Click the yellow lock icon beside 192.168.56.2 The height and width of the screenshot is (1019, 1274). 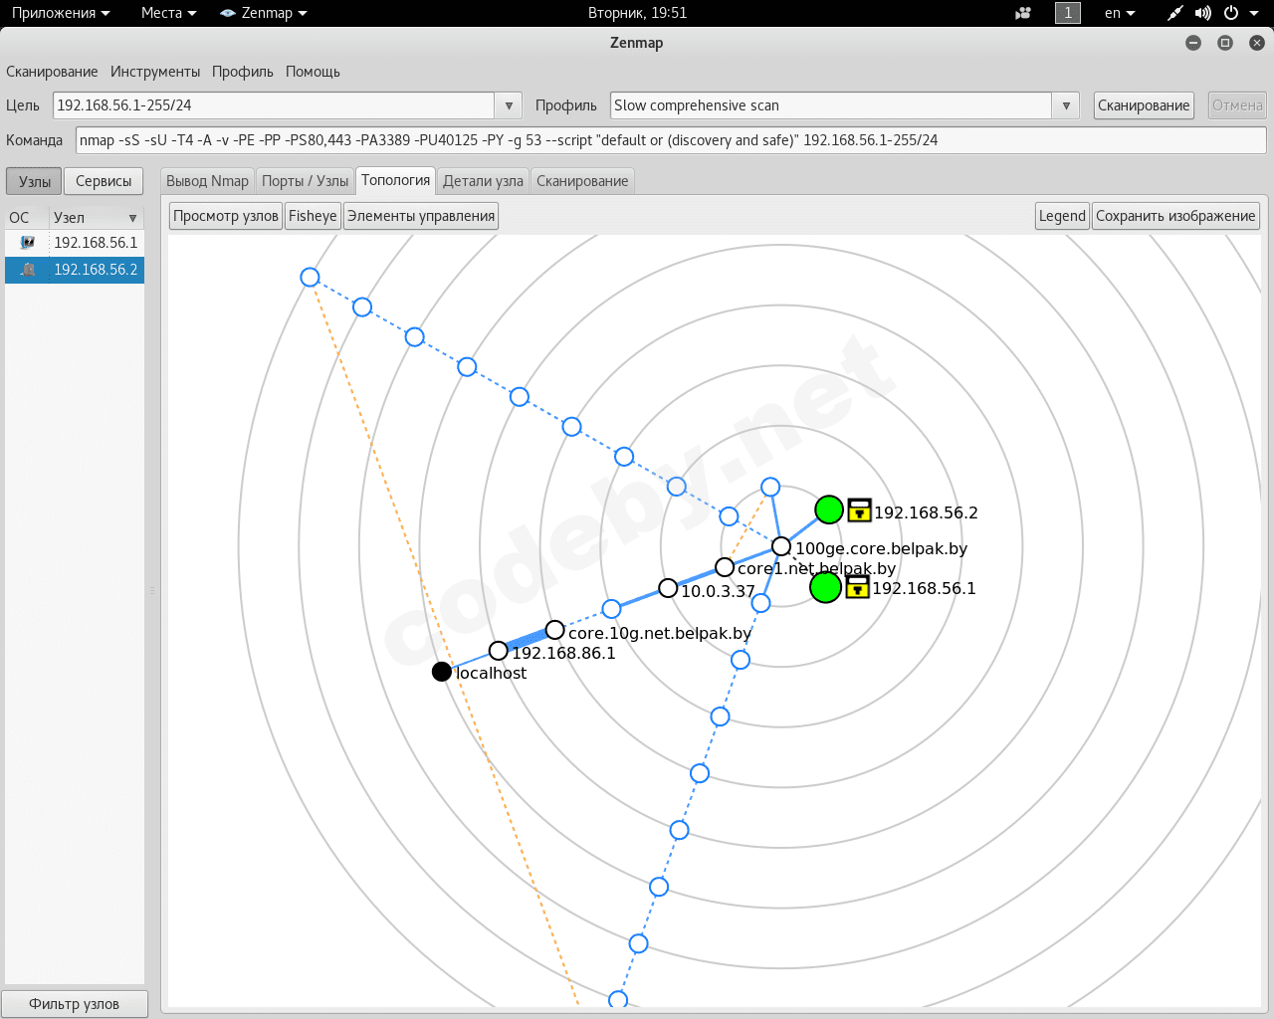pyautogui.click(x=859, y=510)
